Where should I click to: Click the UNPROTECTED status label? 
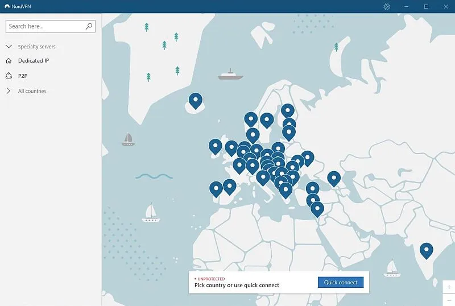pos(211,279)
